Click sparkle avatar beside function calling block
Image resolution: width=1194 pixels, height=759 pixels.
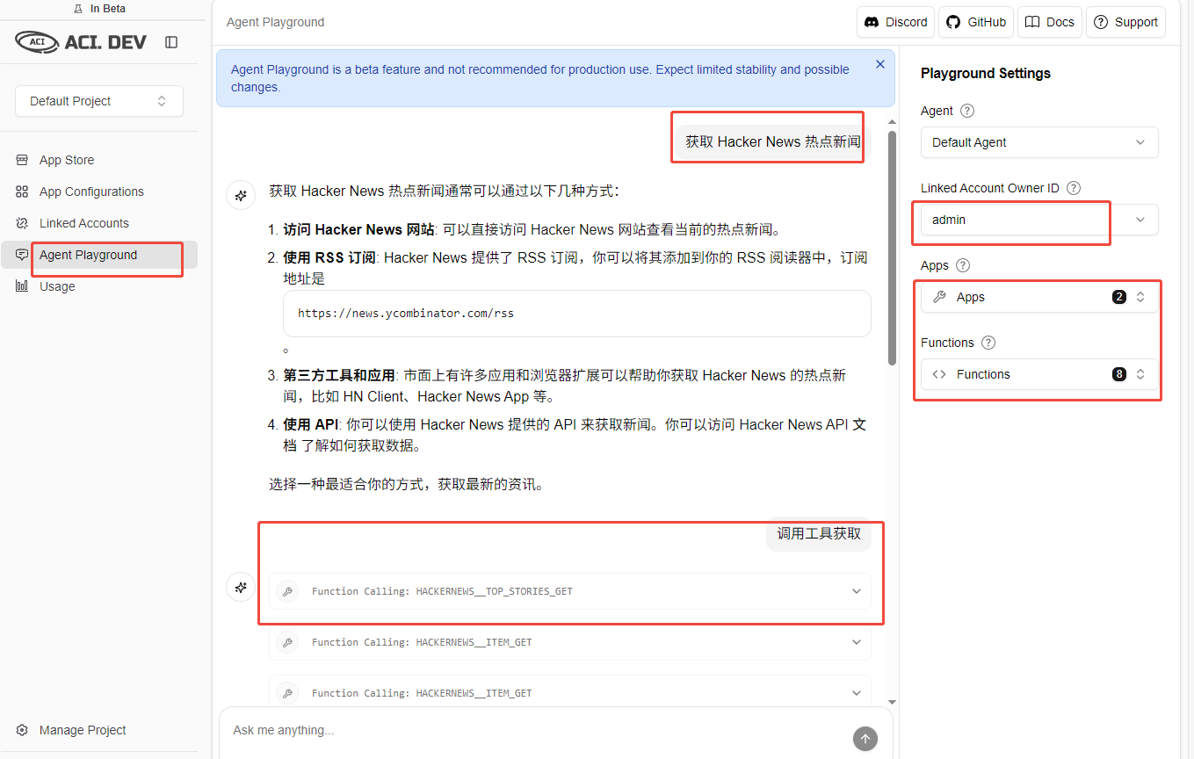pos(241,587)
